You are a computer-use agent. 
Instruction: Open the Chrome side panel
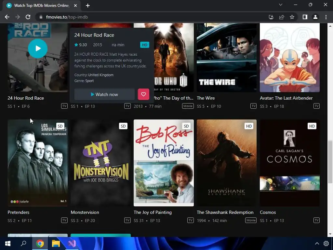(x=305, y=17)
